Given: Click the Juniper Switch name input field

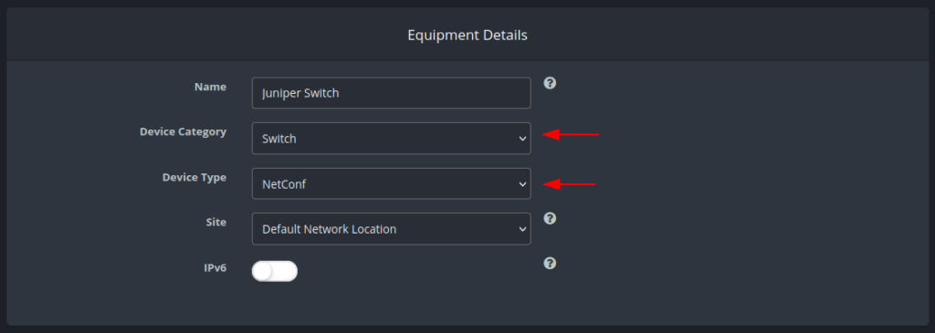Looking at the screenshot, I should pyautogui.click(x=391, y=93).
